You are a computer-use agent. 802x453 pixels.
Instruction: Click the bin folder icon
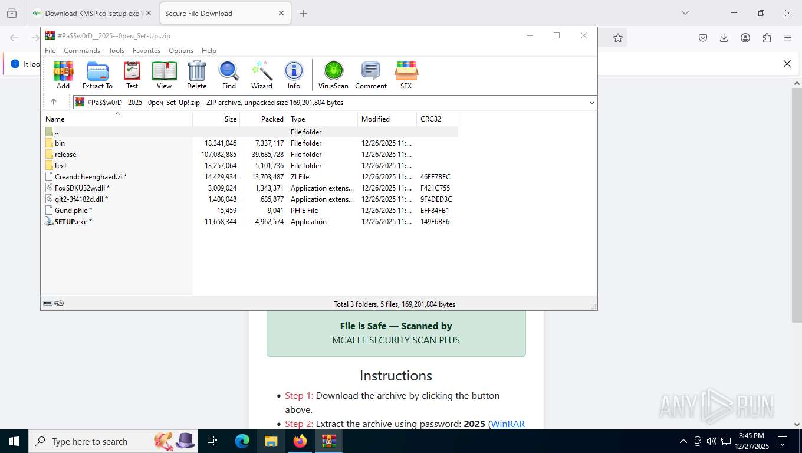(49, 143)
